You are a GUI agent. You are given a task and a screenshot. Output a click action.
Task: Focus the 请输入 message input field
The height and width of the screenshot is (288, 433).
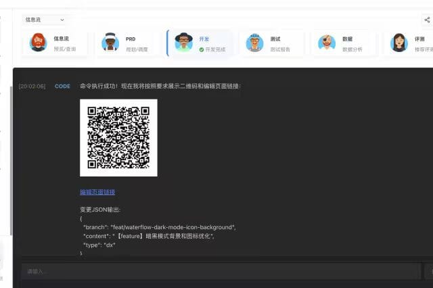coord(220,271)
